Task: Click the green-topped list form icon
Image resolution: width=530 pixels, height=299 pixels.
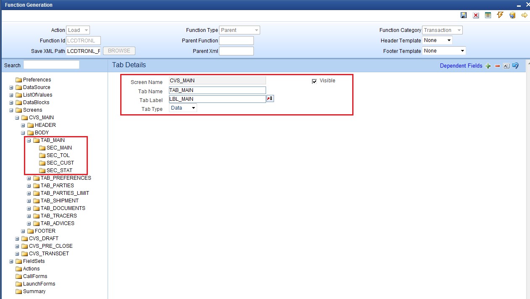Action: tap(488, 15)
